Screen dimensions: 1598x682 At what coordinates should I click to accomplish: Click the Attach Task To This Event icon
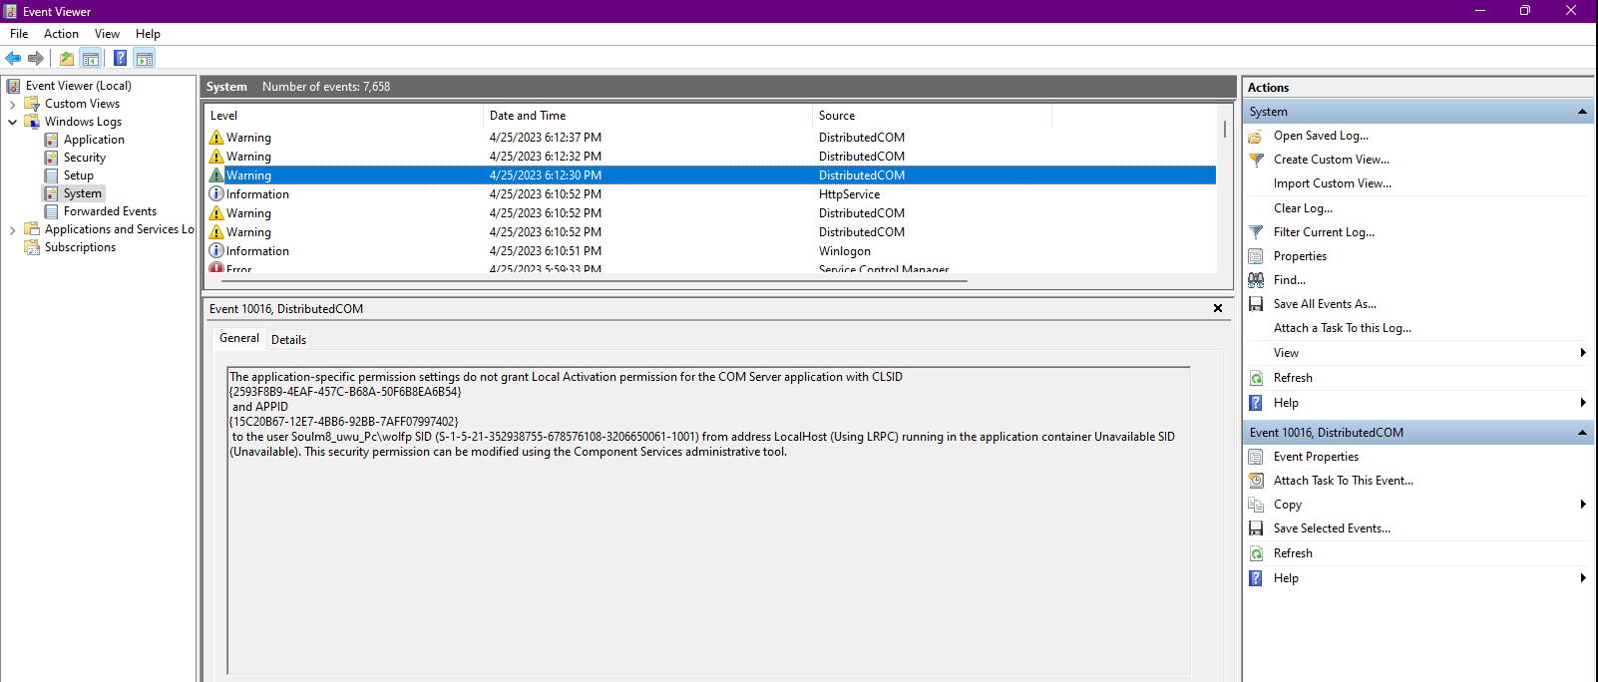(x=1256, y=481)
